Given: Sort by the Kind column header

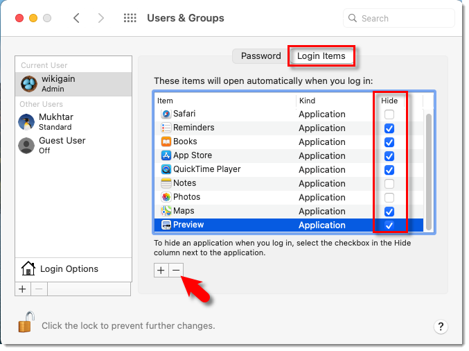Looking at the screenshot, I should pyautogui.click(x=335, y=101).
